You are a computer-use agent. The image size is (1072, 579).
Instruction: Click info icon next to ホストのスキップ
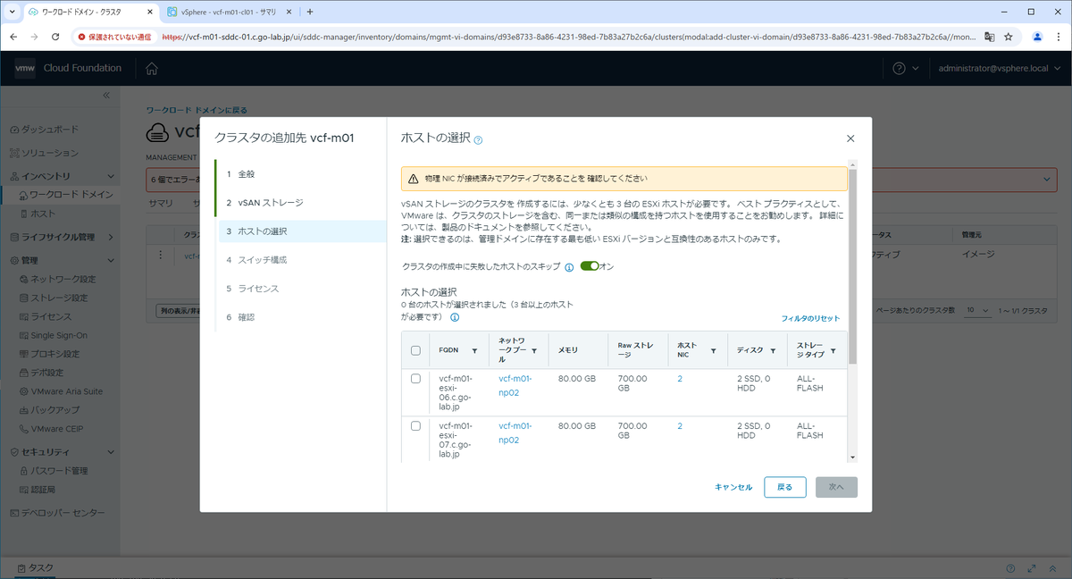(x=569, y=267)
